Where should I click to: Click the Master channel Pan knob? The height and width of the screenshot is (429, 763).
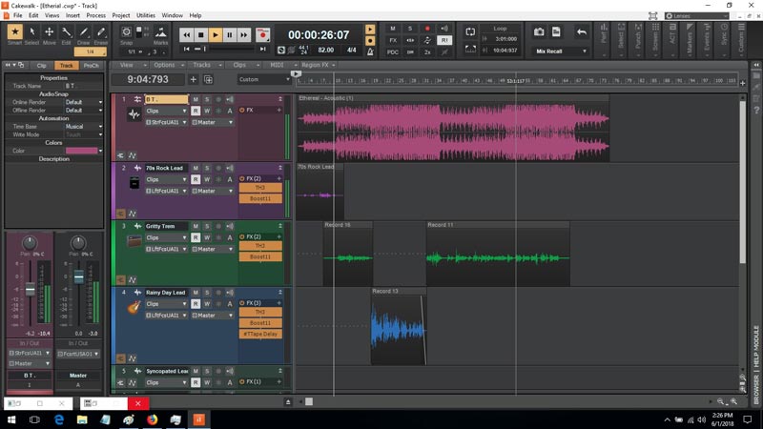(x=78, y=242)
